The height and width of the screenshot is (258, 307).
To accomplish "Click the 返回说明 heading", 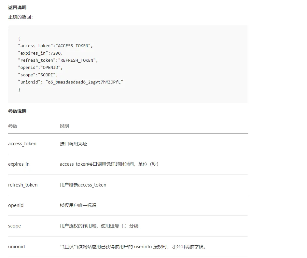I will pos(16,7).
